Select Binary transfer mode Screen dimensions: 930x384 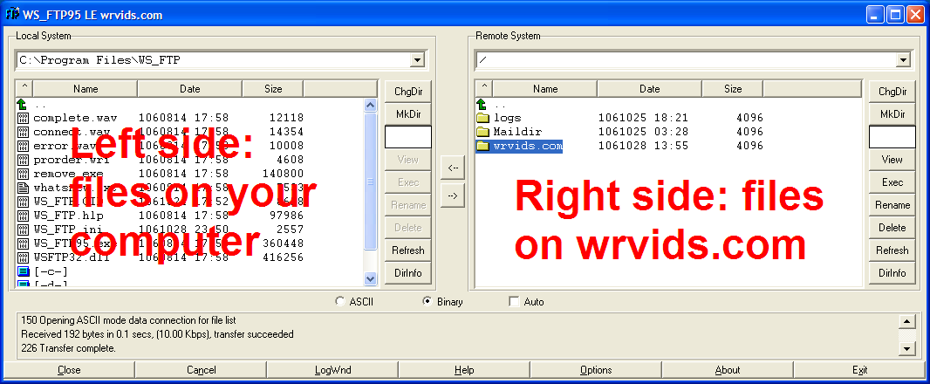(427, 302)
